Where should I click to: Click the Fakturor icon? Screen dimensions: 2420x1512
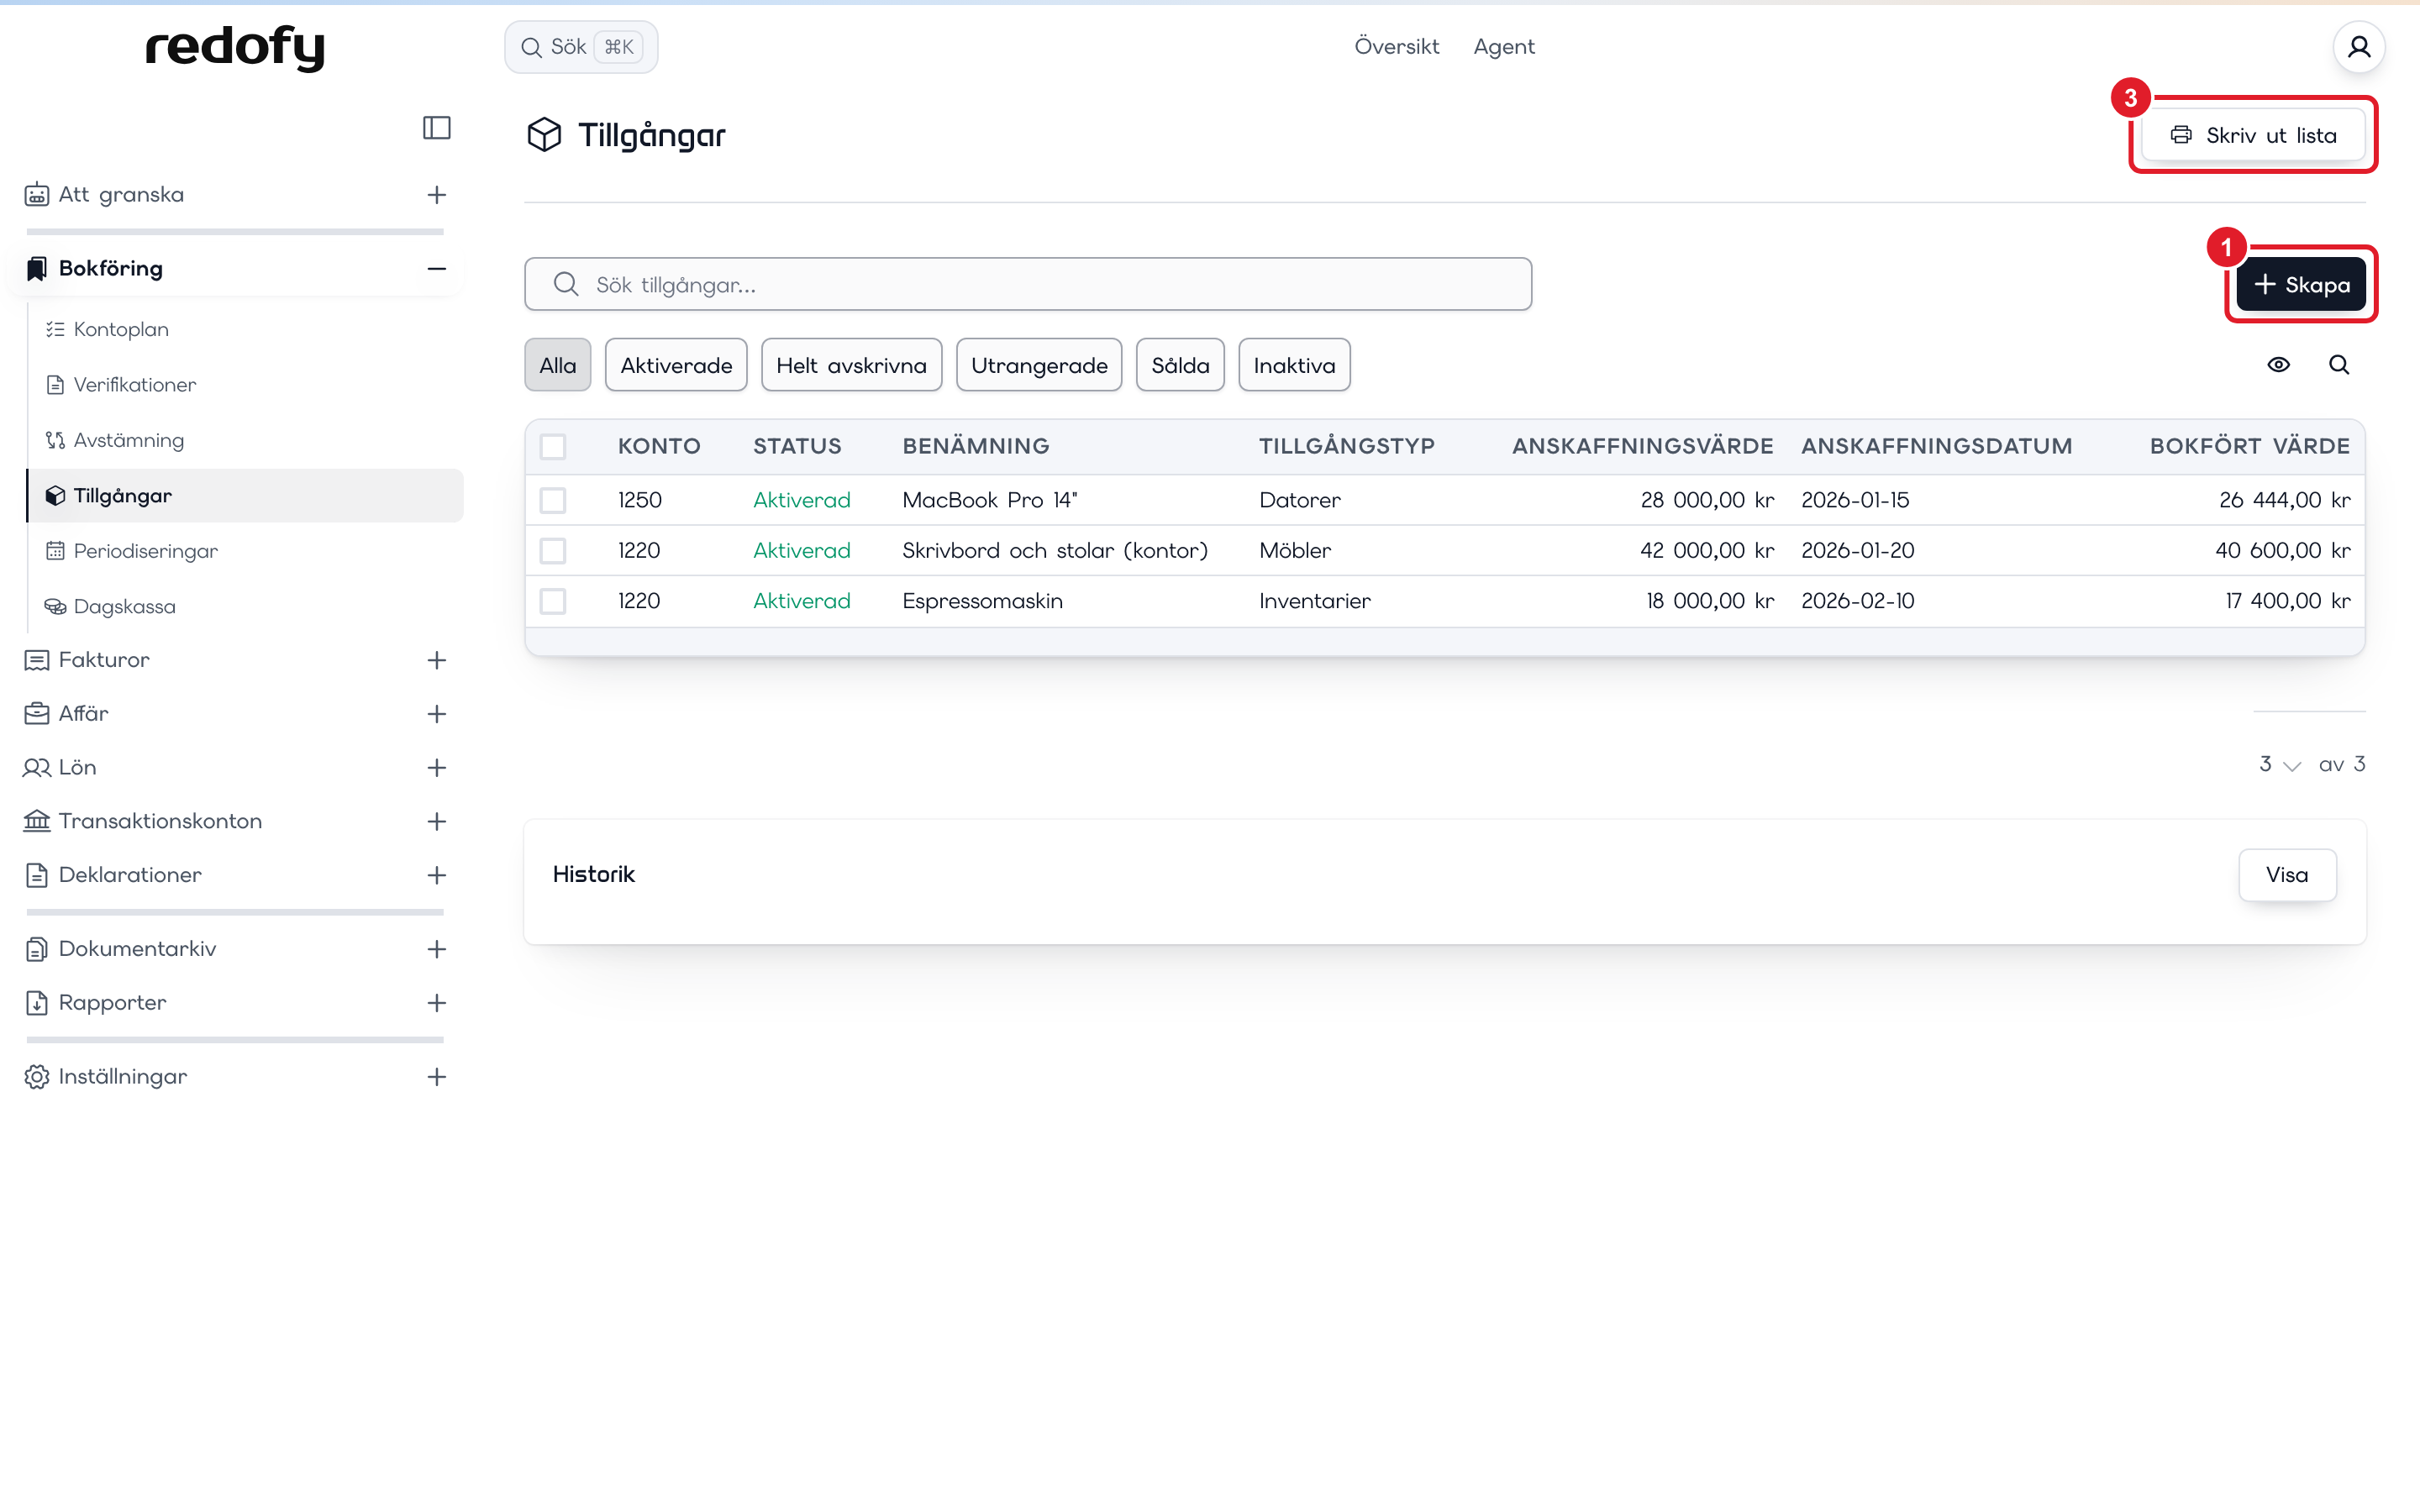tap(37, 660)
